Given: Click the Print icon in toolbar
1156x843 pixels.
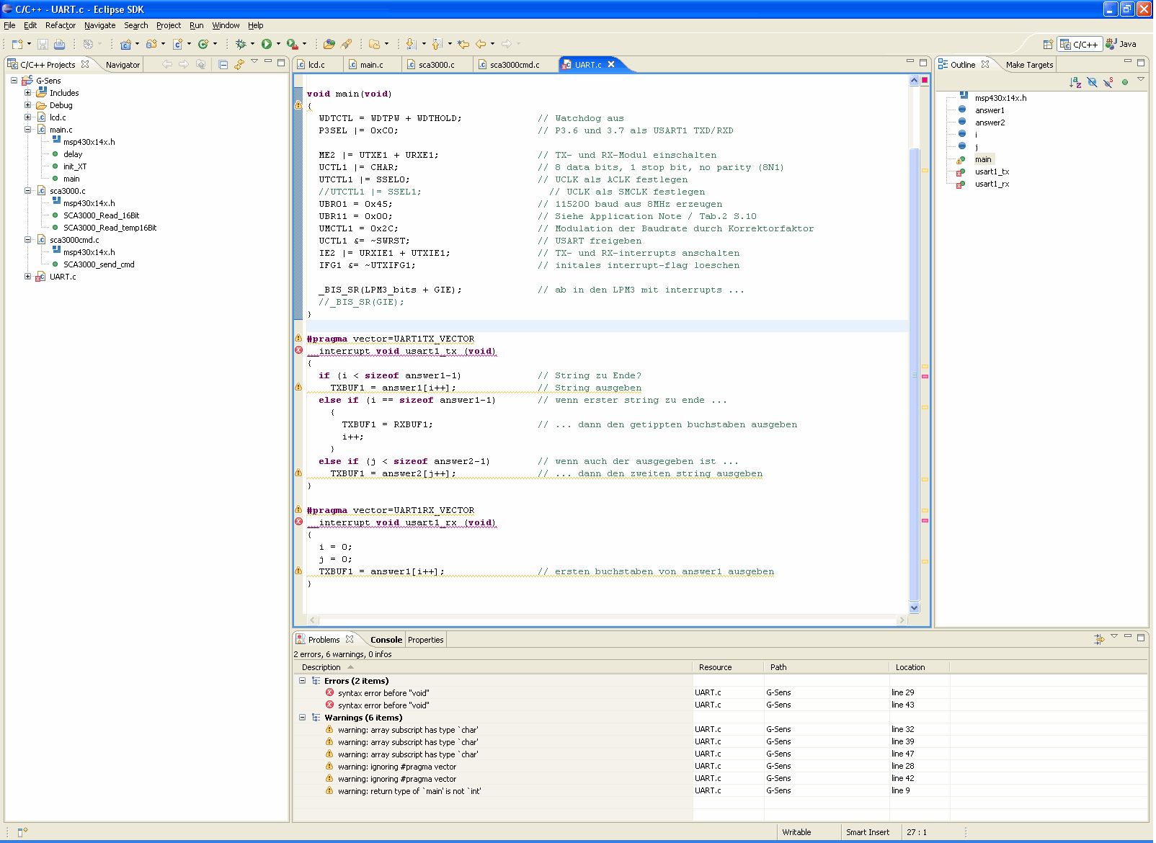Looking at the screenshot, I should (60, 44).
